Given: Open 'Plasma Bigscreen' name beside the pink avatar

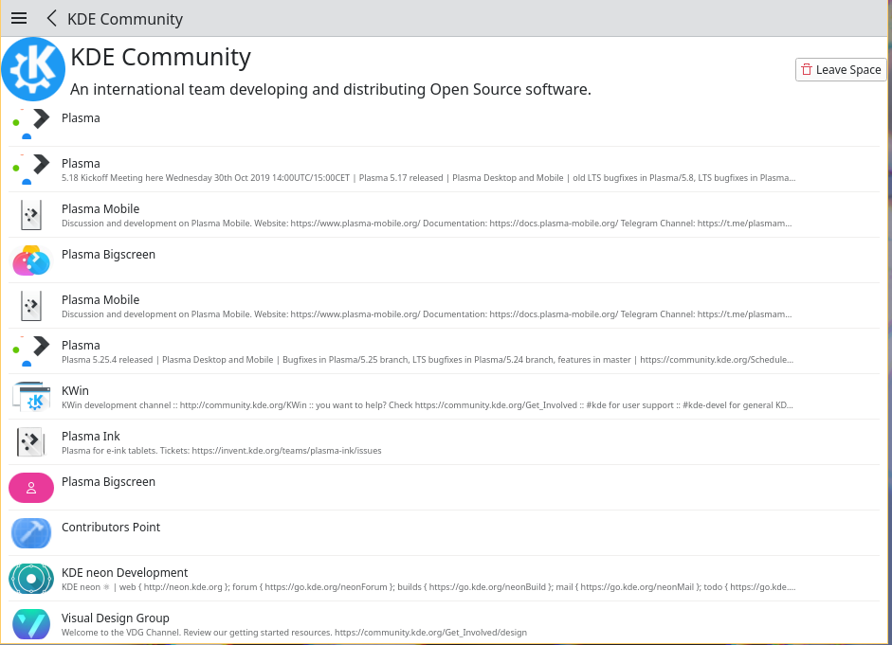Looking at the screenshot, I should click(x=108, y=481).
